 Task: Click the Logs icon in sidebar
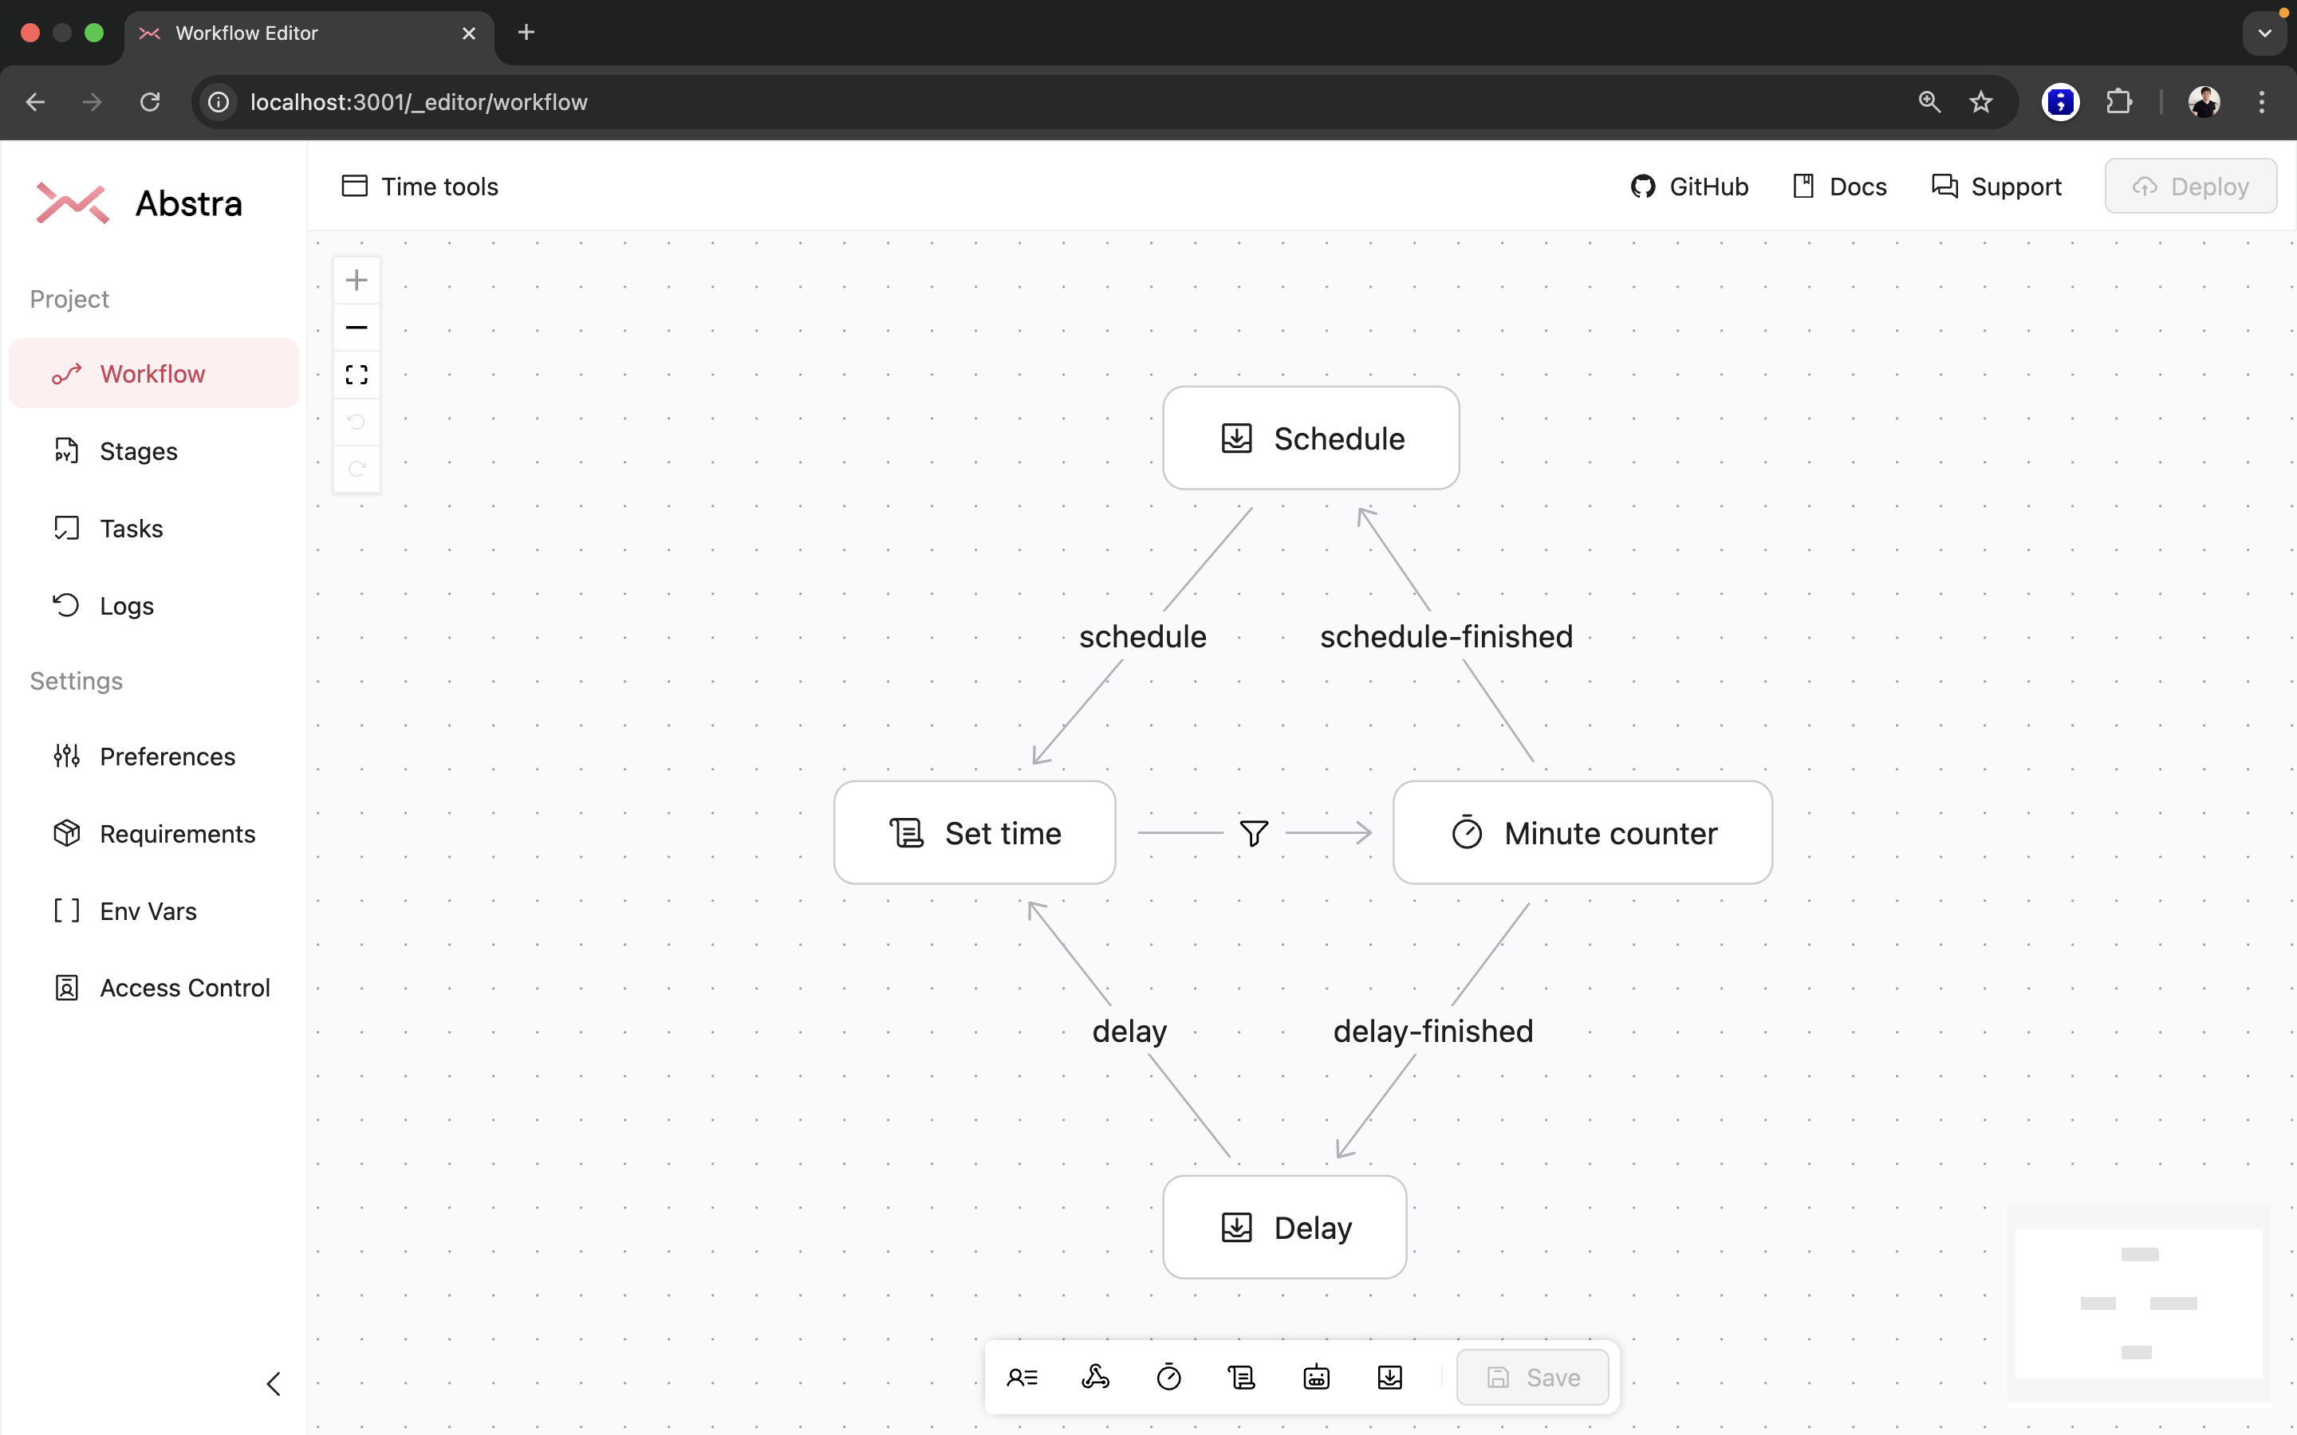pos(66,605)
